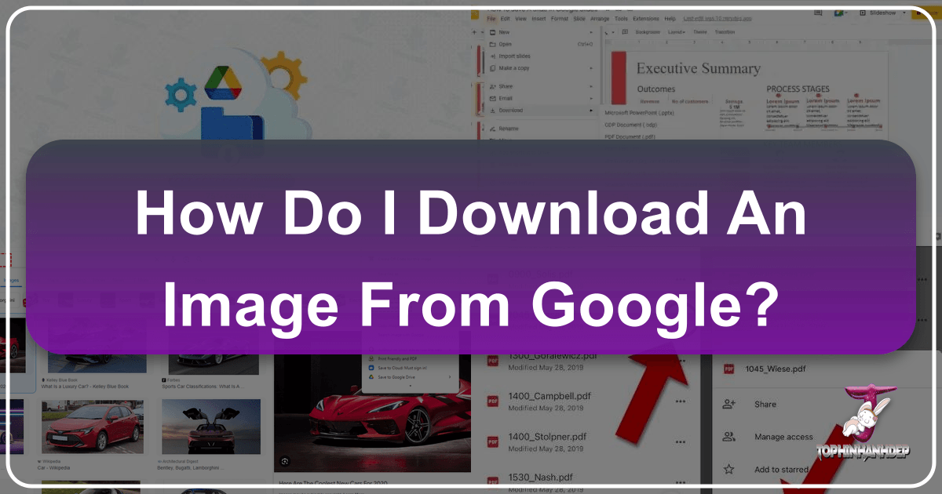Click the Present slideshow icon in the top bar

pos(863,13)
